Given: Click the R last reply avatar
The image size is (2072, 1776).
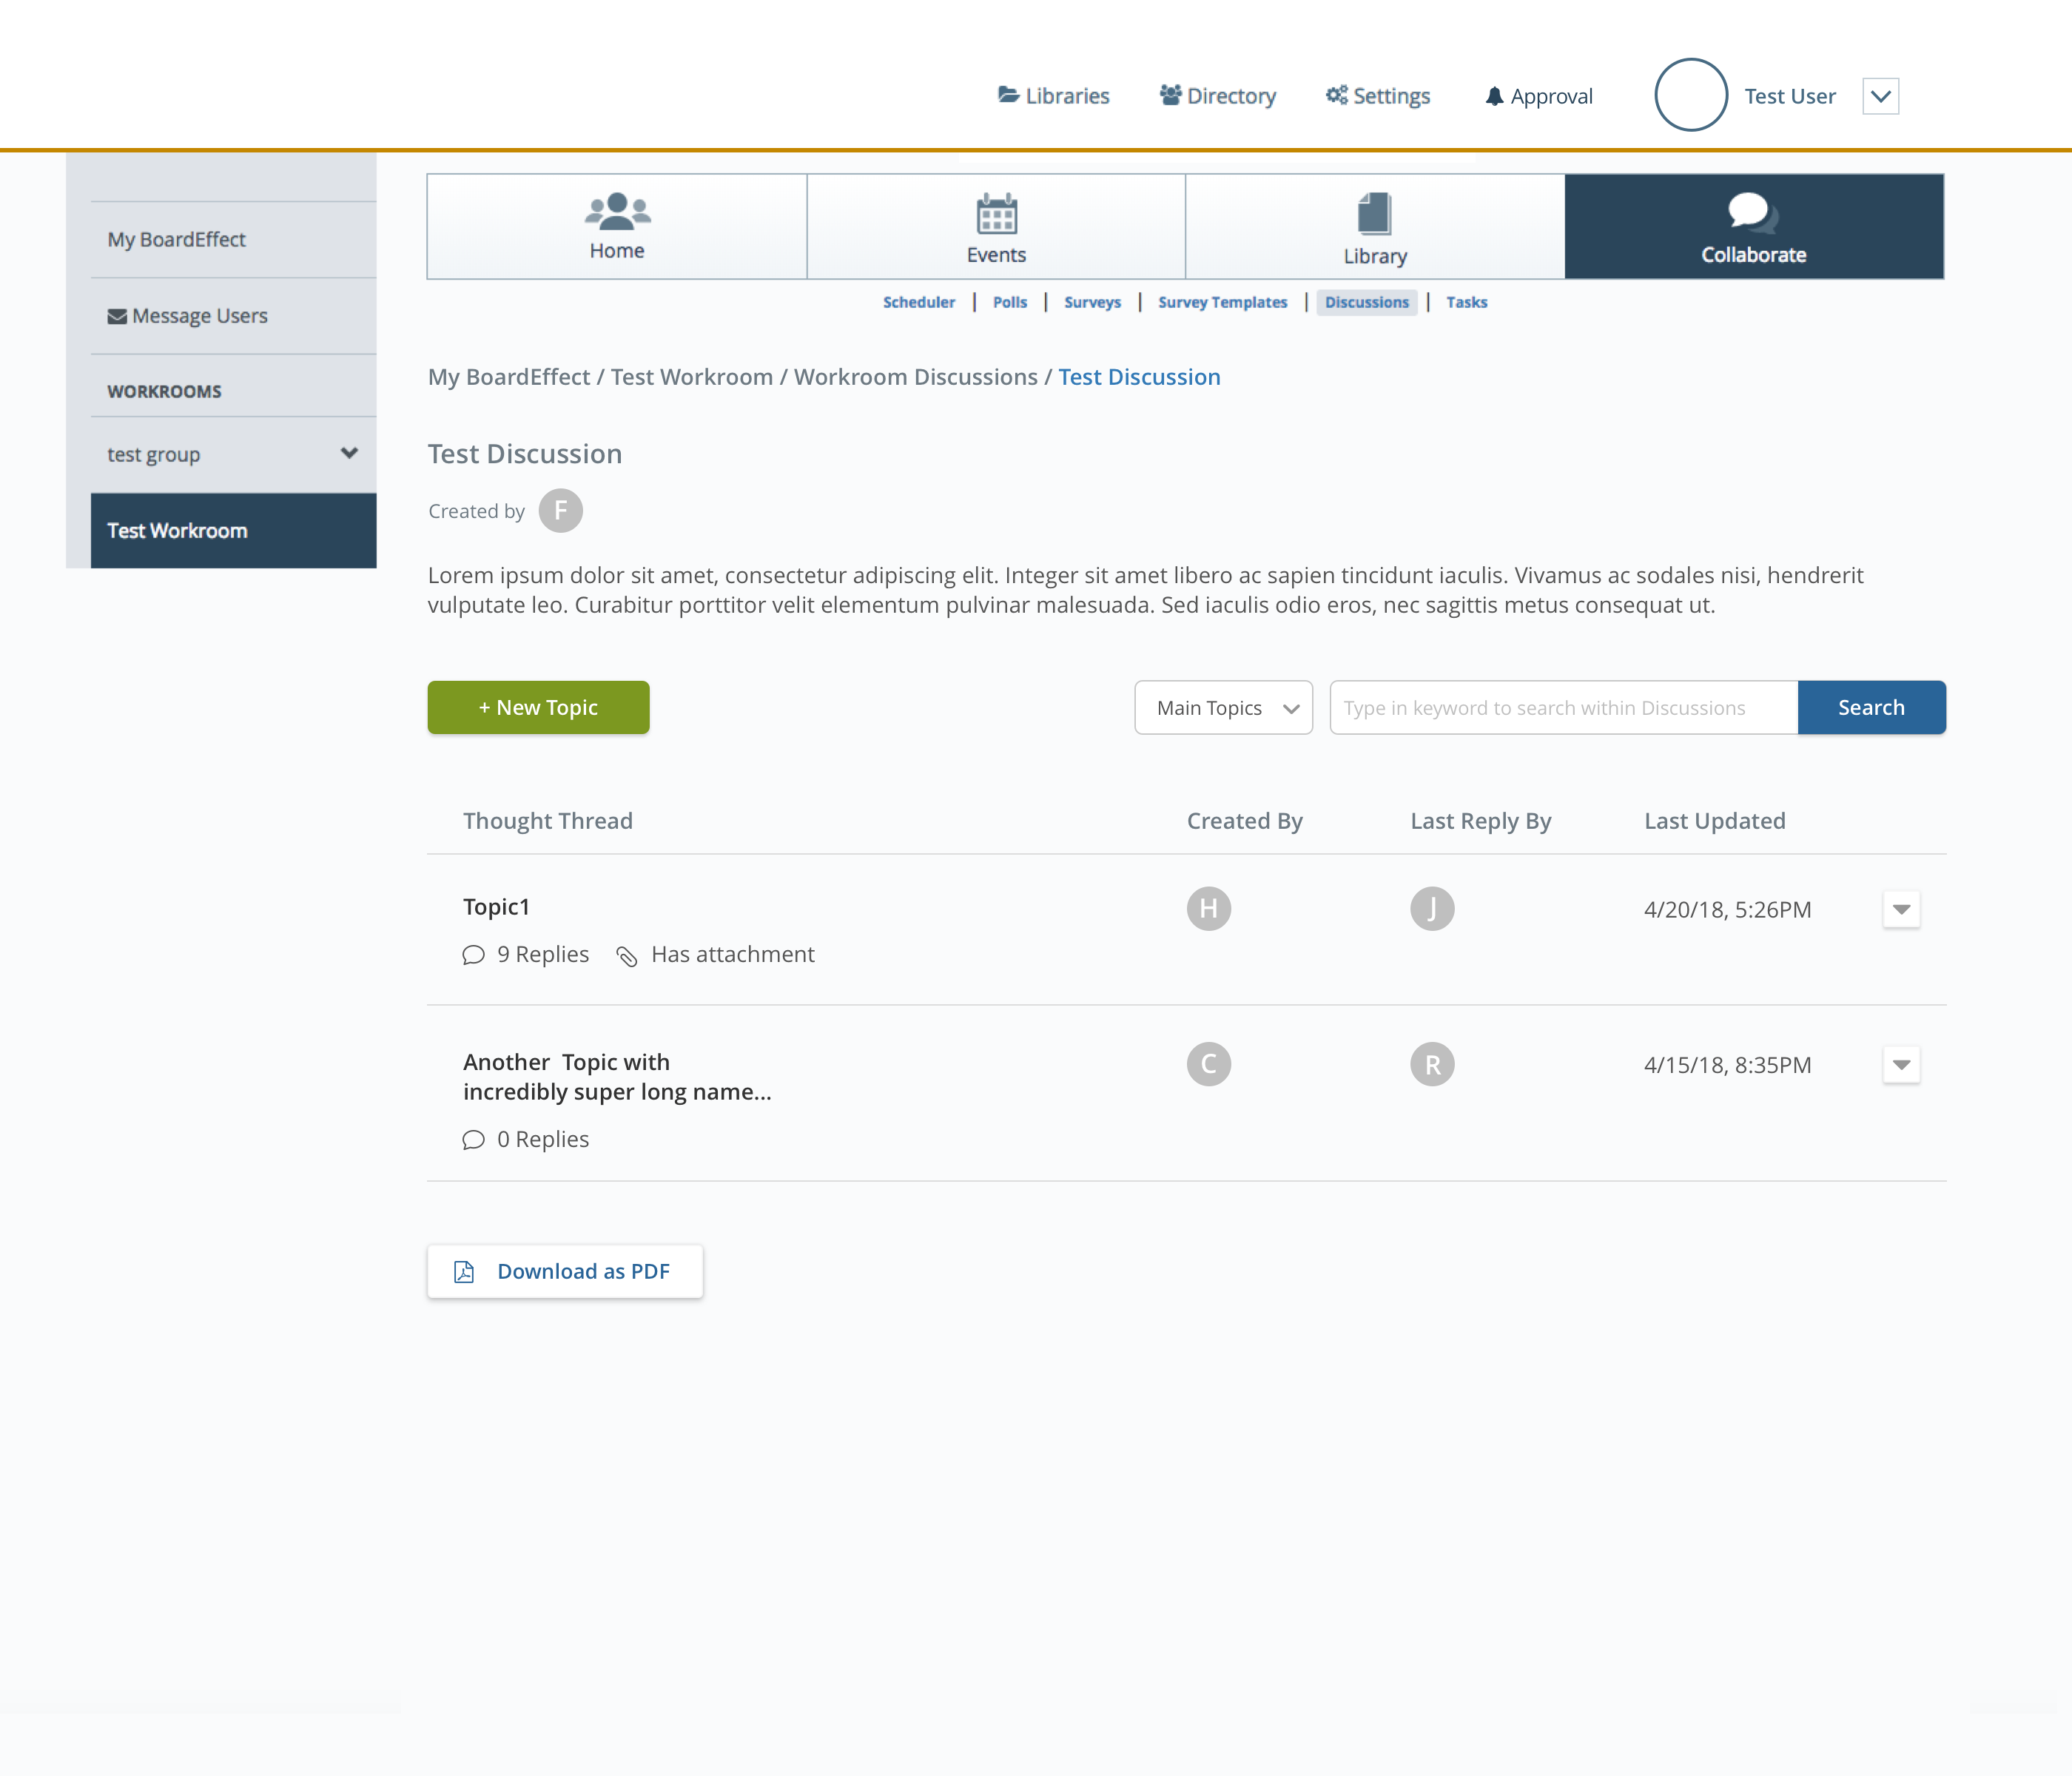Looking at the screenshot, I should [1432, 1064].
